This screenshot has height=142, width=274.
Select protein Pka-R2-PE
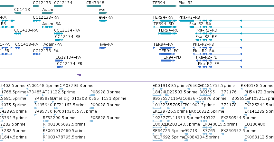(x=220, y=67)
